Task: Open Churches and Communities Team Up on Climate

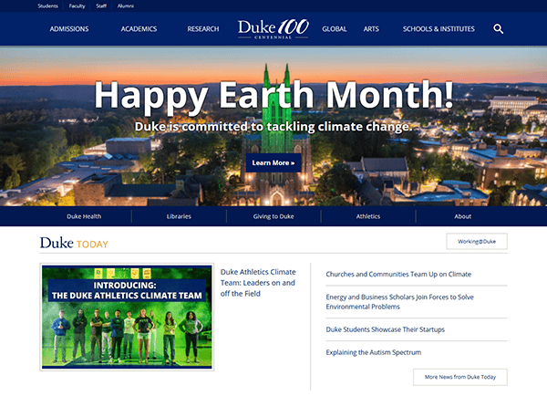Action: (x=398, y=274)
